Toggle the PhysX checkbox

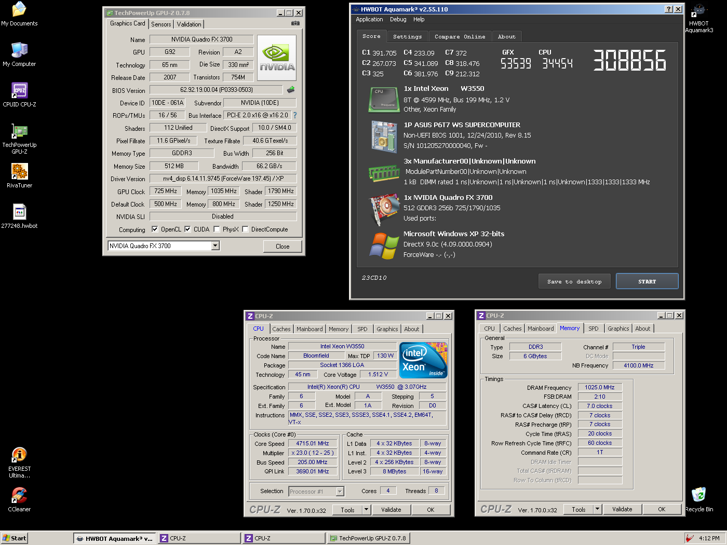coord(217,229)
